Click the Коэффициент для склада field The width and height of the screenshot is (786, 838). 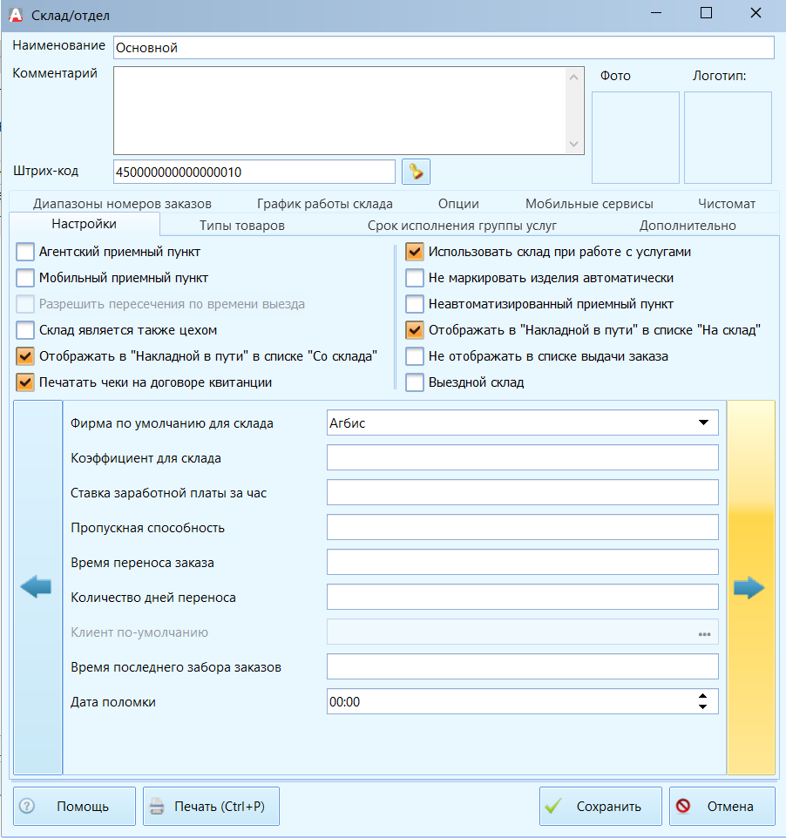point(522,458)
